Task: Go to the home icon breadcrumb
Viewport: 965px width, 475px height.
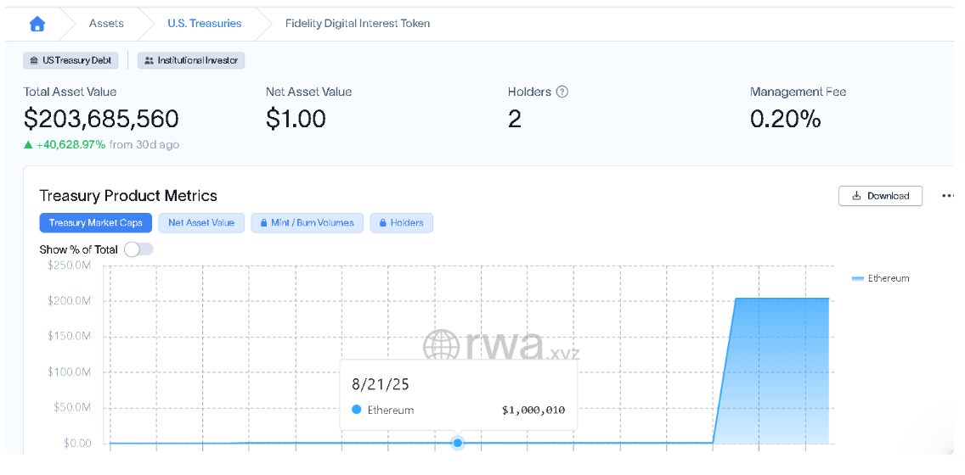Action: coord(37,24)
